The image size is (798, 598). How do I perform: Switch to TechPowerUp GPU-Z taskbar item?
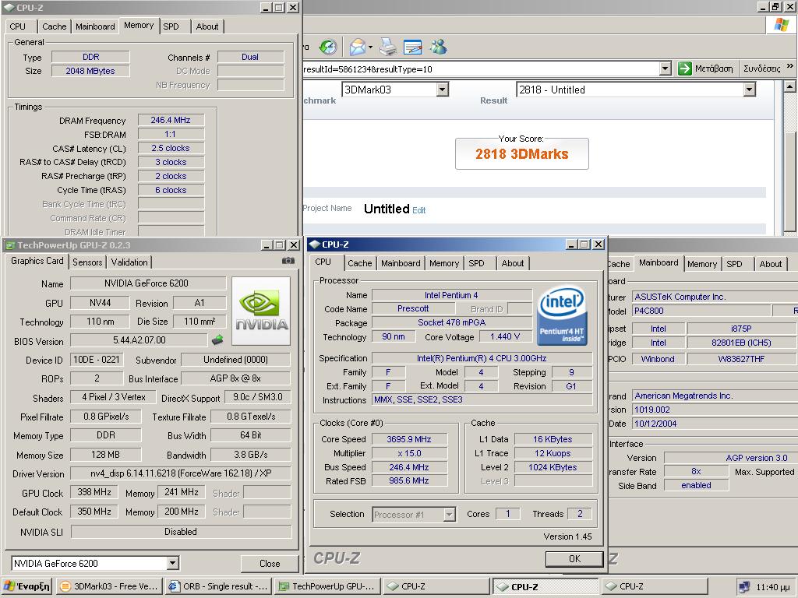tap(328, 586)
